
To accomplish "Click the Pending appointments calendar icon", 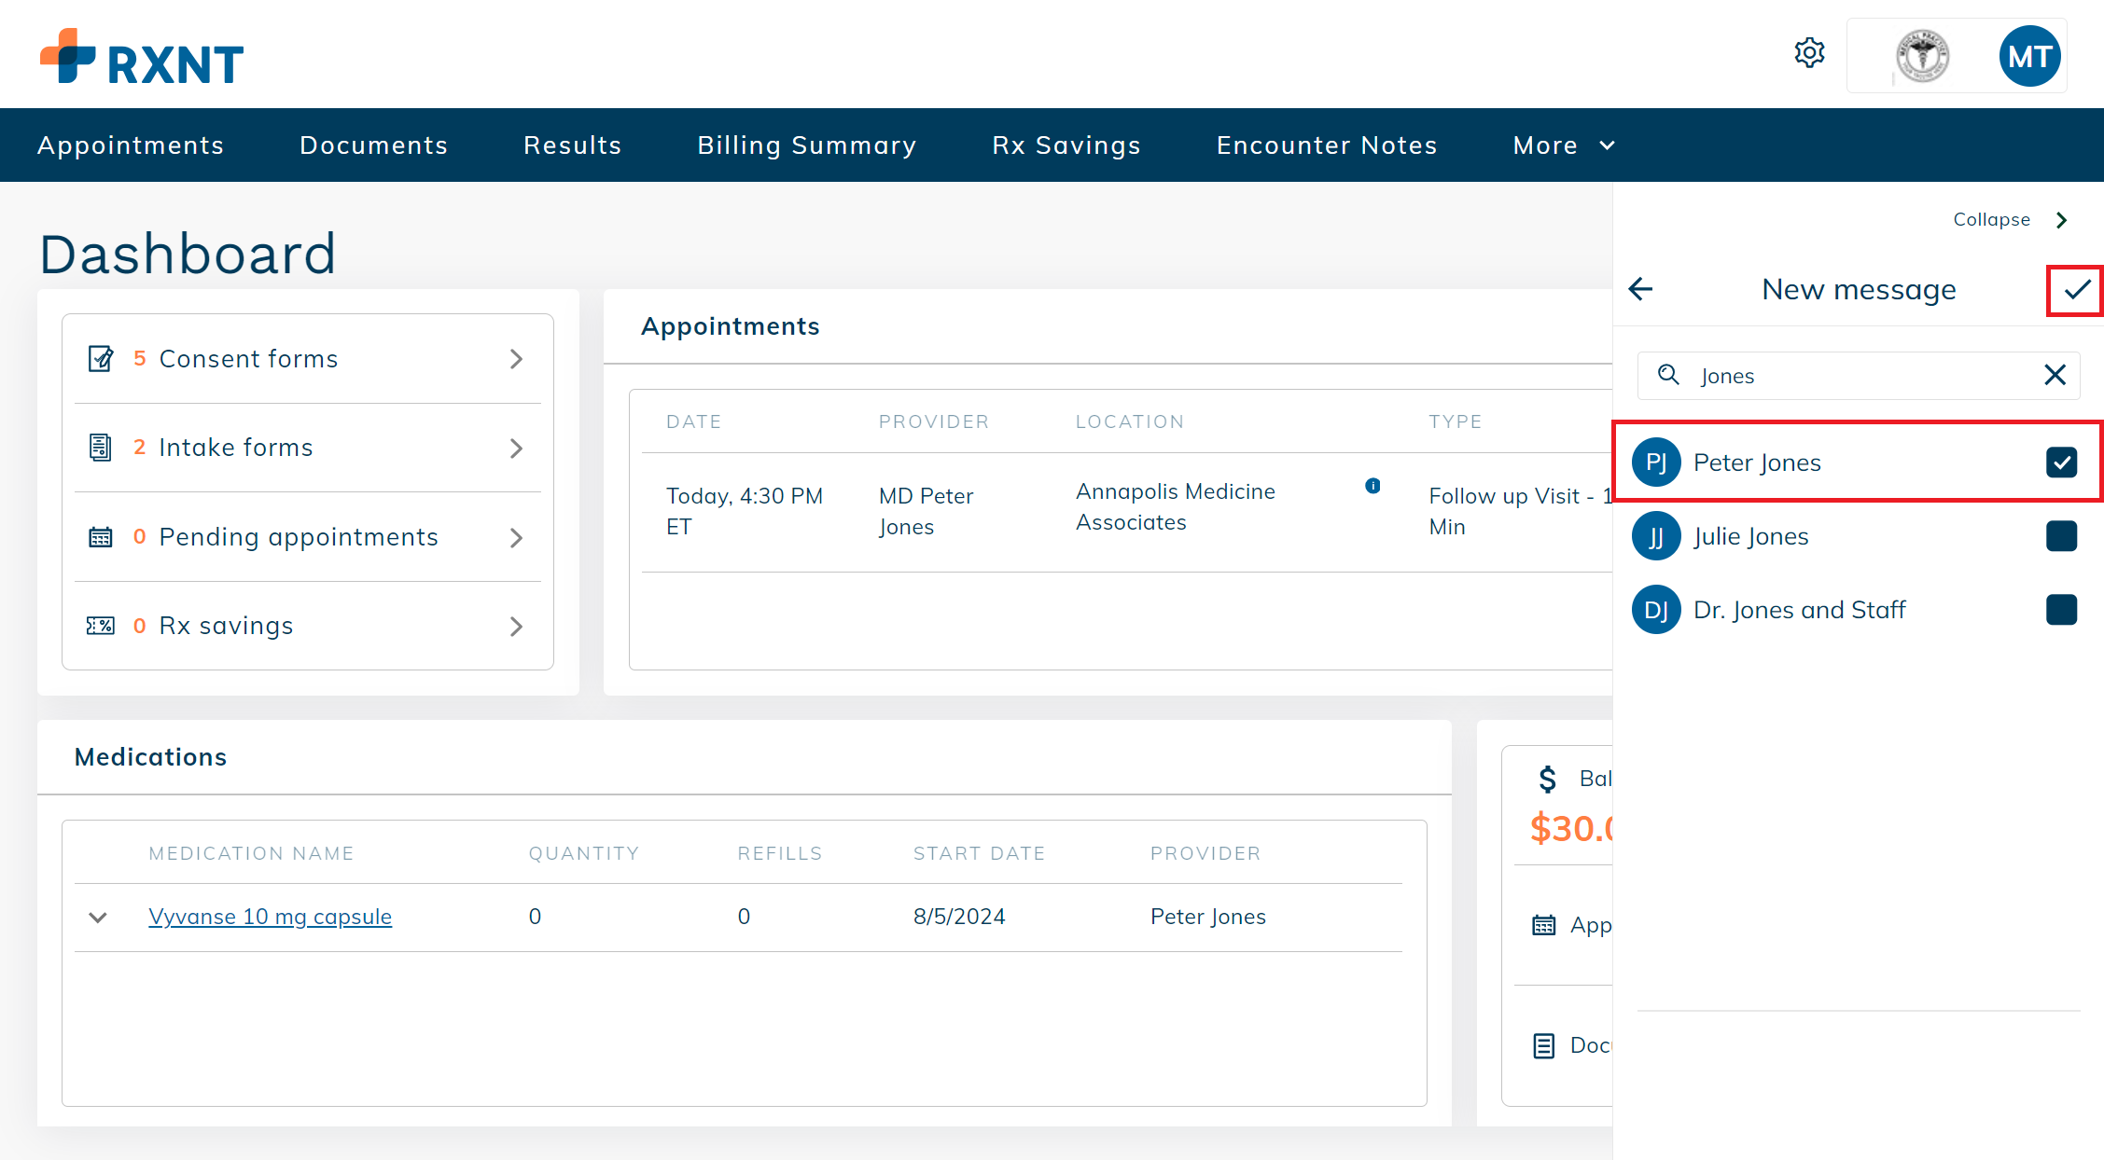I will pyautogui.click(x=101, y=537).
